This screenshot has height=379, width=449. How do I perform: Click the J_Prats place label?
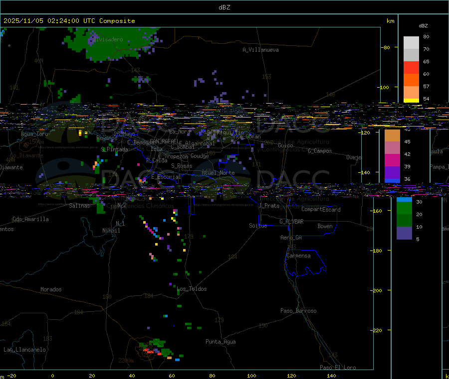tap(269, 206)
